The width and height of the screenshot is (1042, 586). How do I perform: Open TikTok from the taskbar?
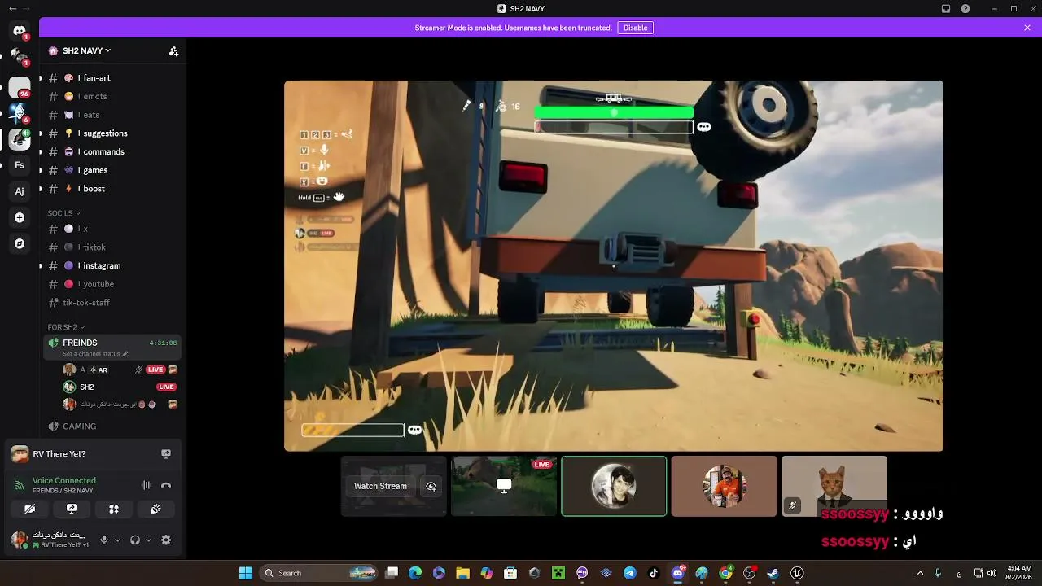click(x=653, y=573)
